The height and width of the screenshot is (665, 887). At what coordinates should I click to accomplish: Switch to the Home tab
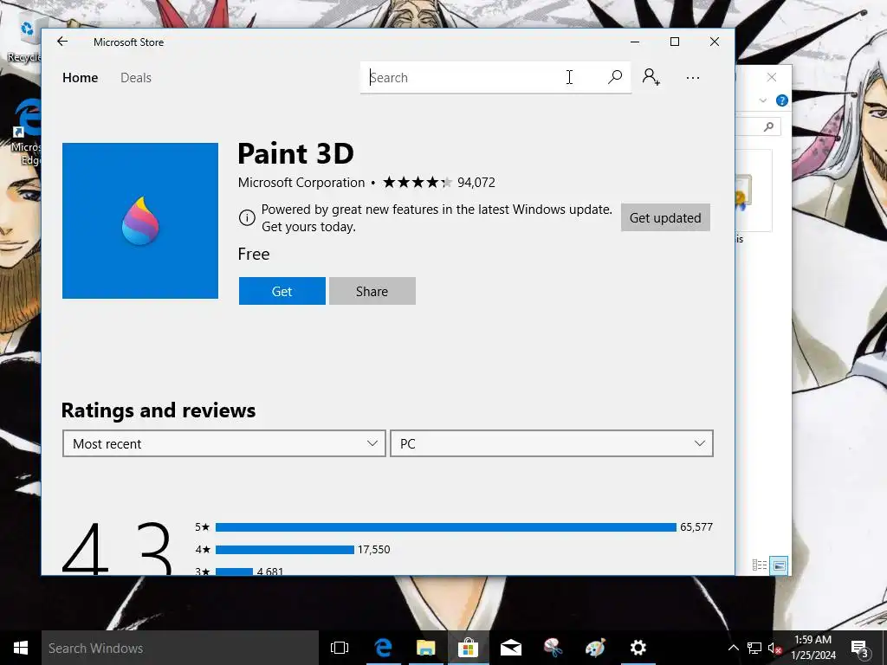81,77
